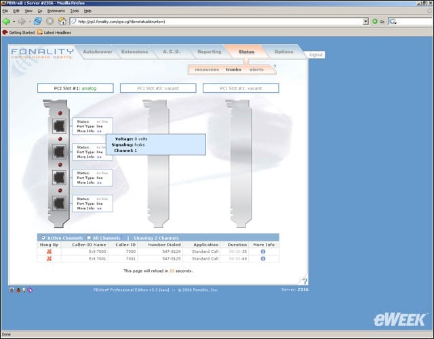Go to the browser Home page icon

(x=62, y=21)
